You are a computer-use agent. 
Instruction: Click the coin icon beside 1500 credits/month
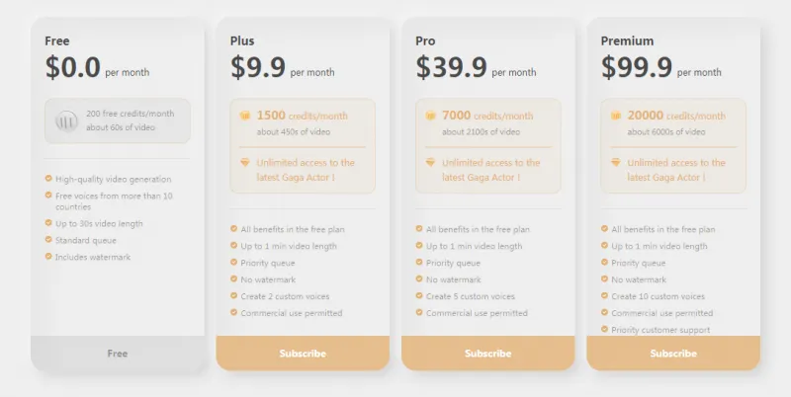pos(245,116)
